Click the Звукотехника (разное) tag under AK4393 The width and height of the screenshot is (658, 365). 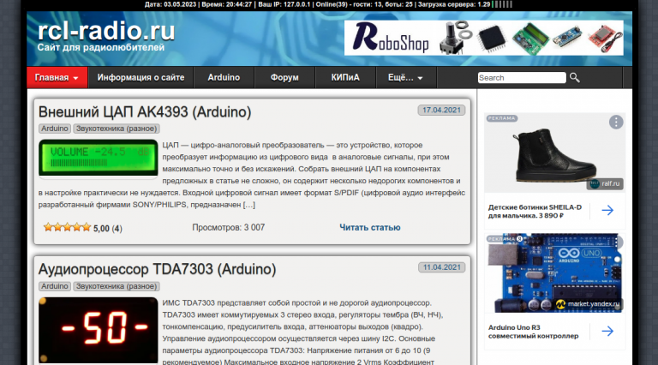pos(117,129)
